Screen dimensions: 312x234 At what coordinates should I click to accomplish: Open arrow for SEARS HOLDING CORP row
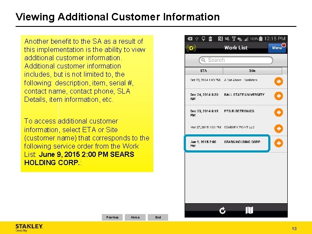[x=279, y=143]
